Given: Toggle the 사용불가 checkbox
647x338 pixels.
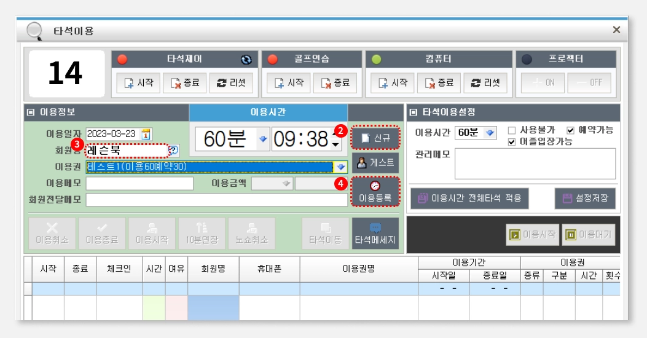Looking at the screenshot, I should (x=512, y=131).
